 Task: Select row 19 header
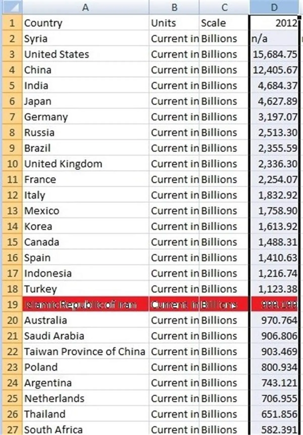tap(12, 304)
